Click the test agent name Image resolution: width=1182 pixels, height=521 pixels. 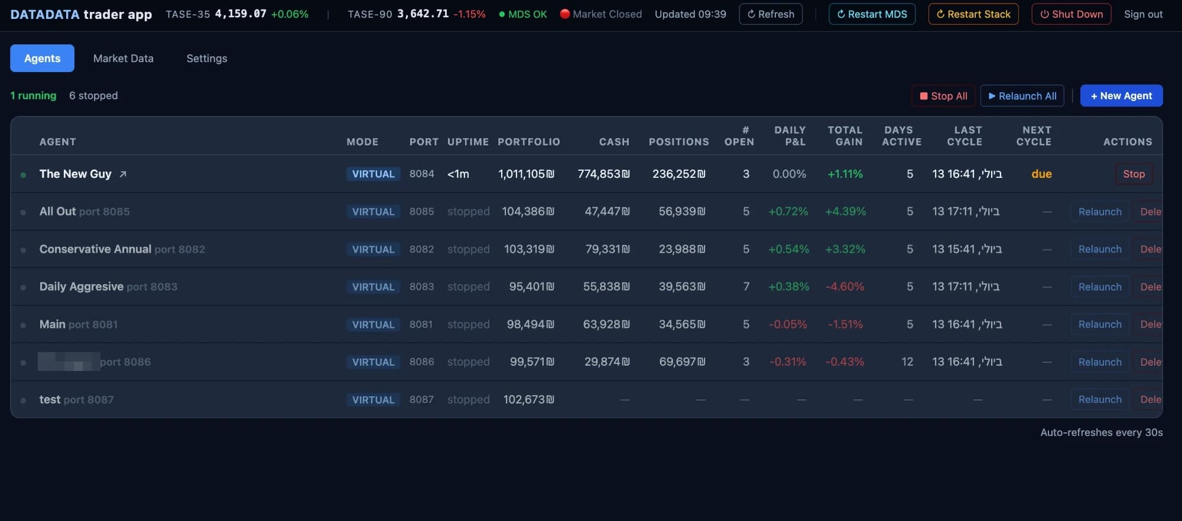coord(50,399)
